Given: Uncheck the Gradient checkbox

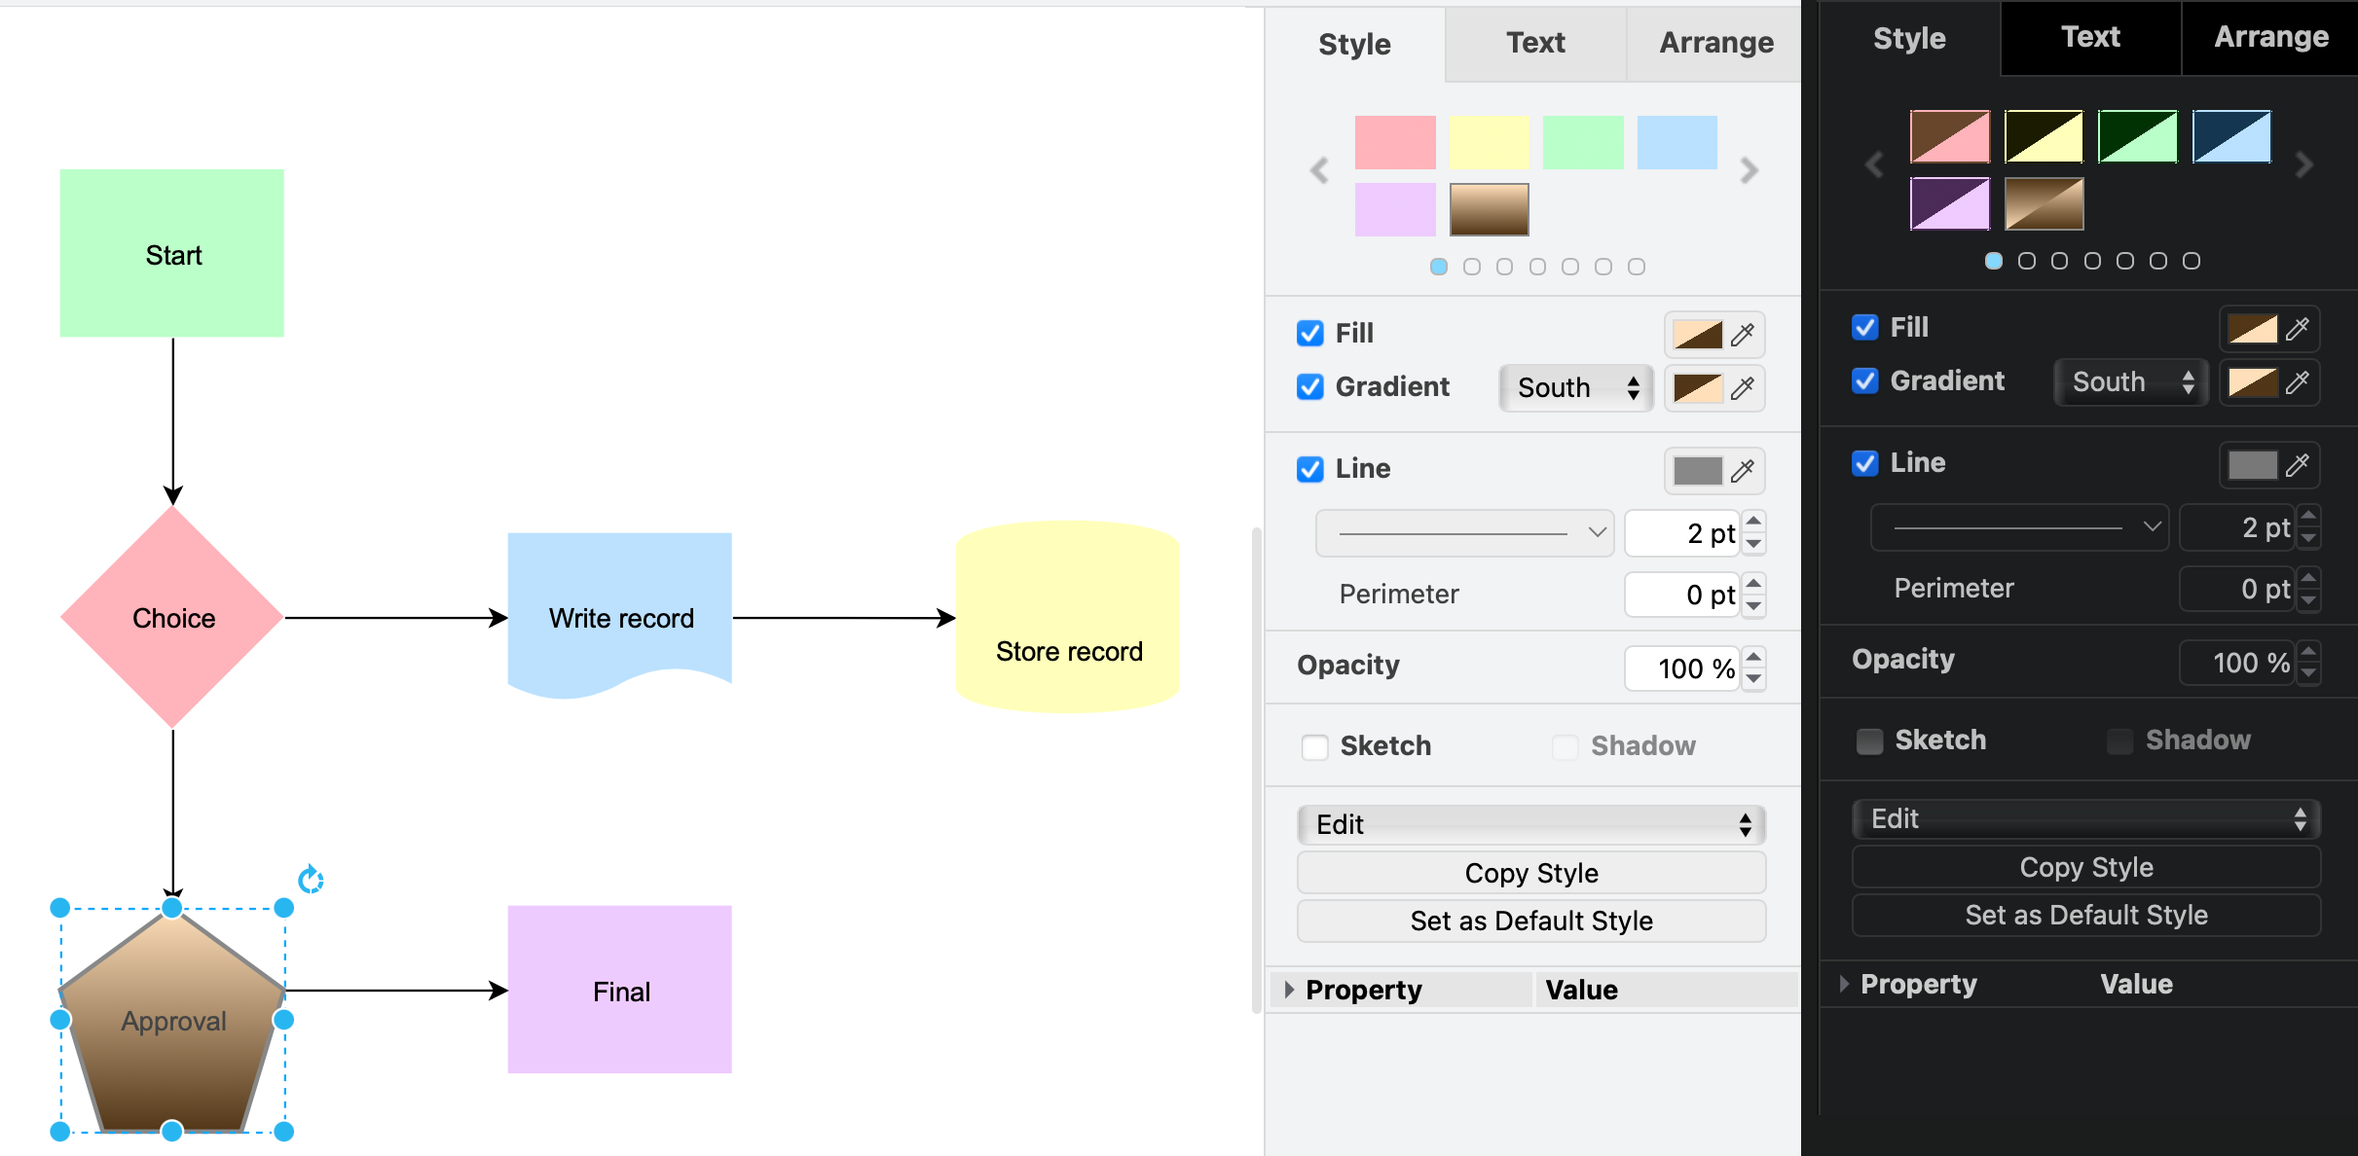Looking at the screenshot, I should (1309, 386).
